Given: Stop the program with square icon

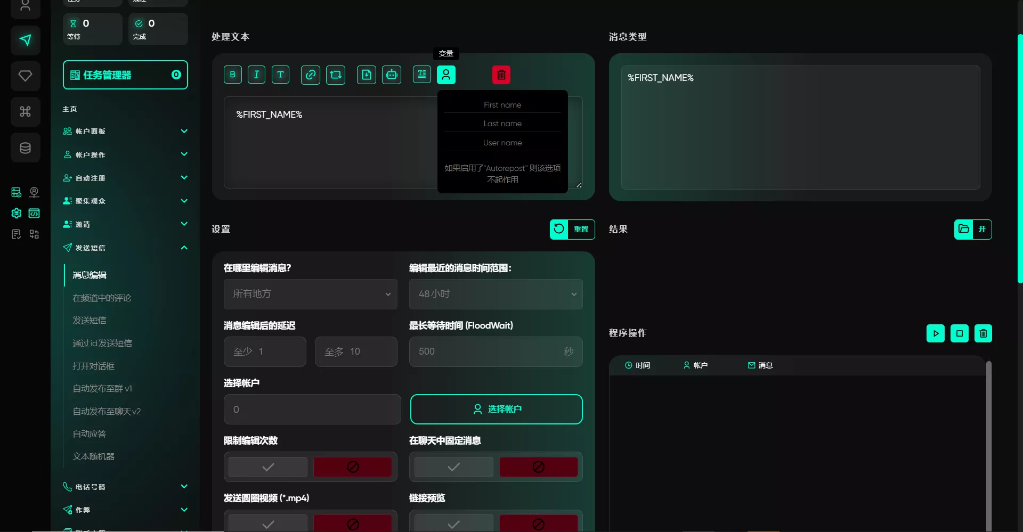Looking at the screenshot, I should tap(960, 333).
